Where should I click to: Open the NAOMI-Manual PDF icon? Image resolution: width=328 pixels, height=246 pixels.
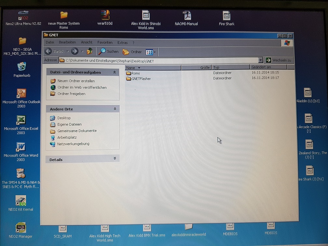click(x=186, y=18)
